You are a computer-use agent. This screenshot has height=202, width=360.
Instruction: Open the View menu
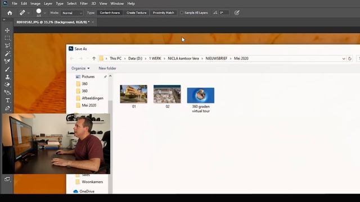pyautogui.click(x=103, y=3)
